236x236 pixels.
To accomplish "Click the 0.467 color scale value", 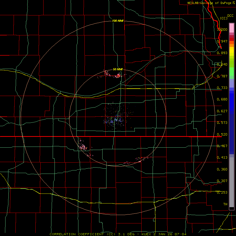I will point(222,146).
